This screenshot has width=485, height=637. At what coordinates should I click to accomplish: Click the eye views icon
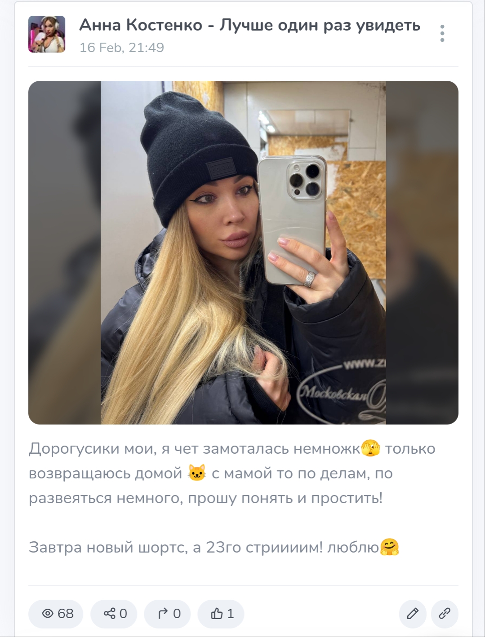[48, 613]
